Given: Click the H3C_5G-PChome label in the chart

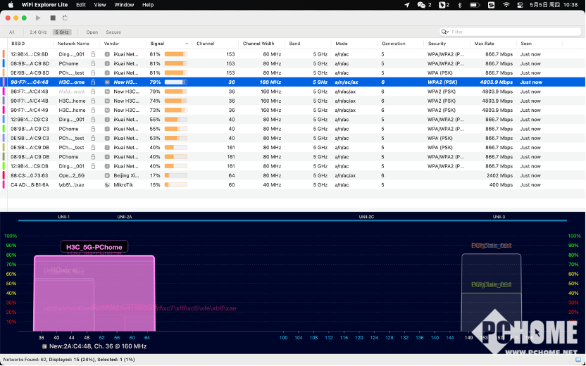Looking at the screenshot, I should pyautogui.click(x=94, y=247).
